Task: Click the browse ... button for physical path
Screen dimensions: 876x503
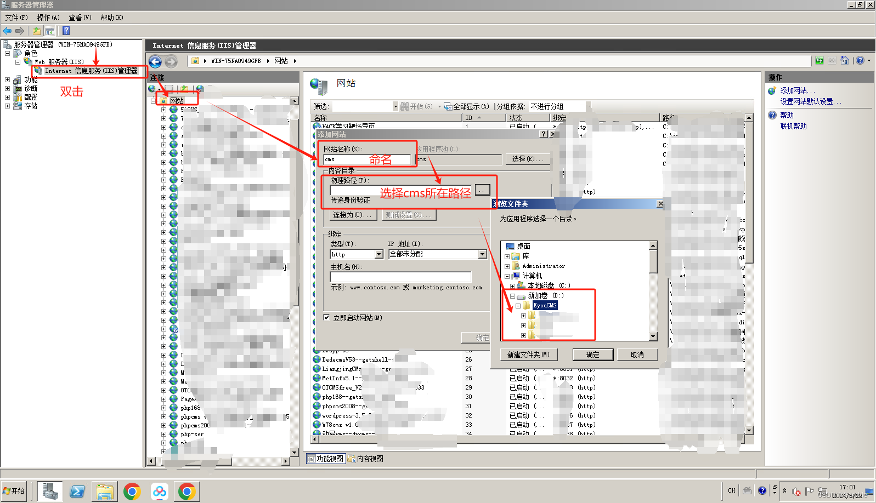Action: coord(482,190)
